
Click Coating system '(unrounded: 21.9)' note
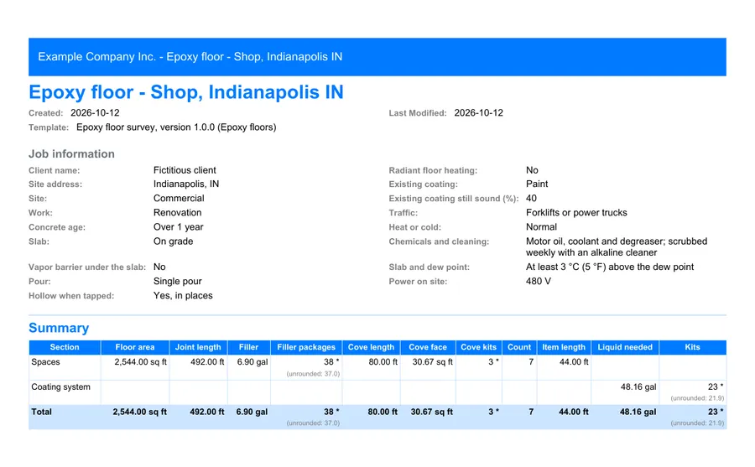(697, 398)
